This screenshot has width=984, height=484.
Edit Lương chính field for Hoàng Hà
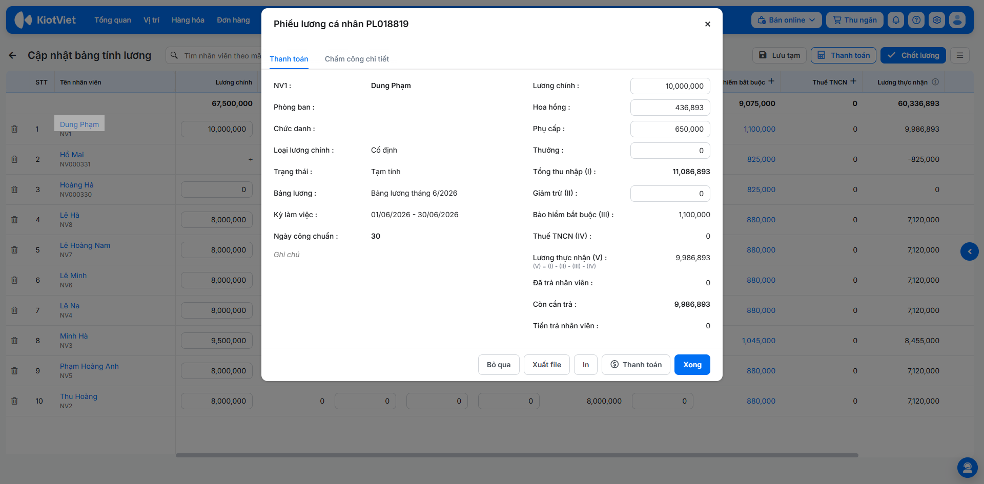(x=217, y=190)
